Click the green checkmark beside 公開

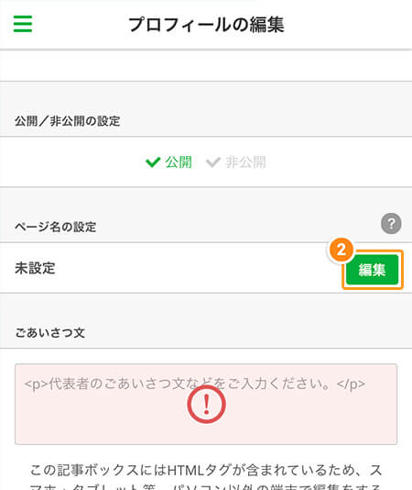153,162
